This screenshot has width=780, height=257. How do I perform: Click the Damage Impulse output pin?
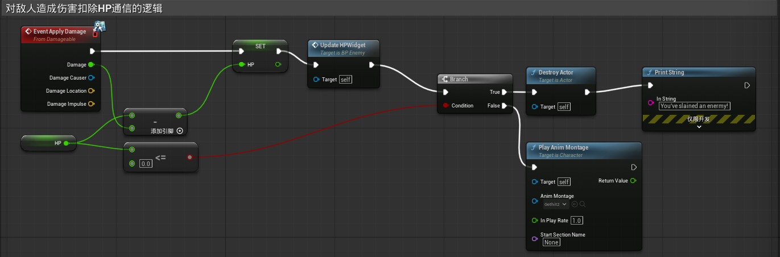91,104
